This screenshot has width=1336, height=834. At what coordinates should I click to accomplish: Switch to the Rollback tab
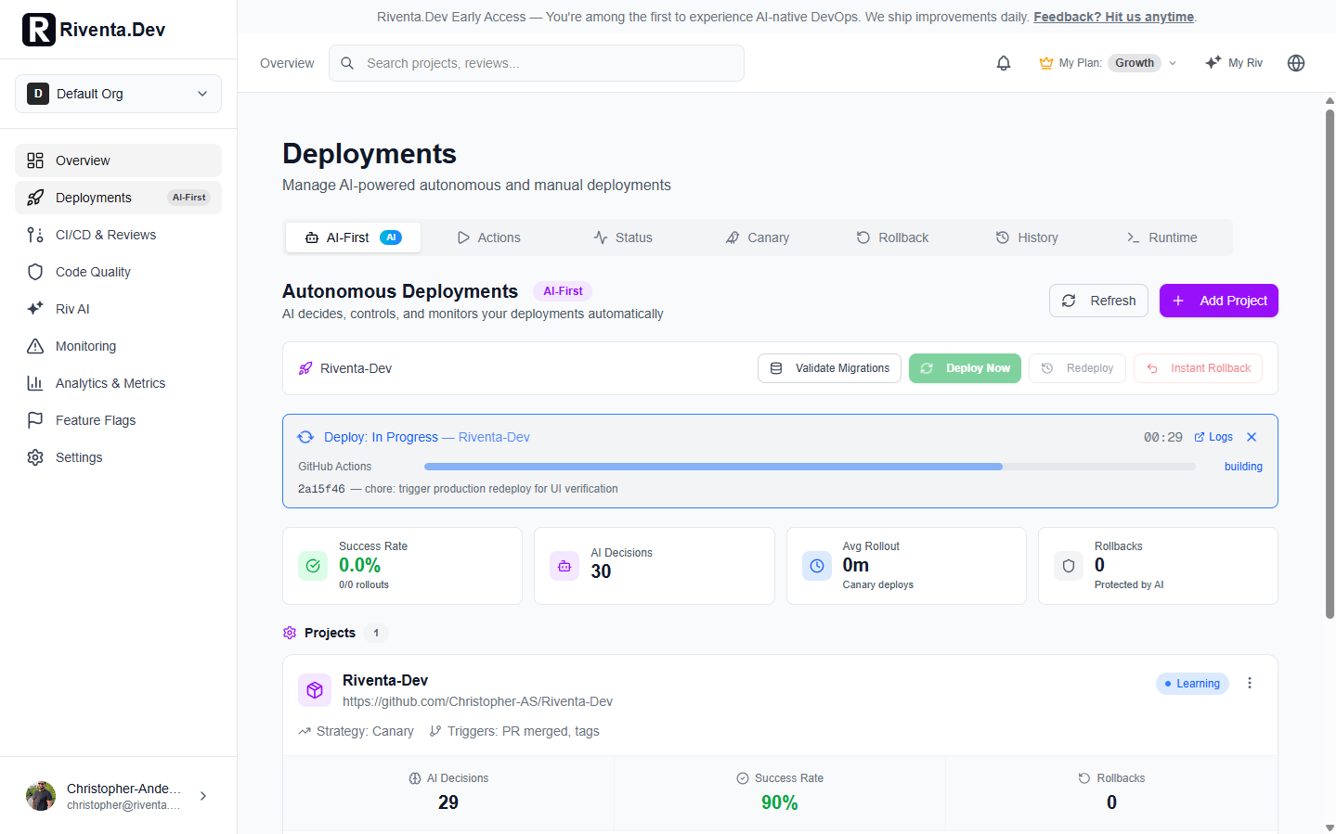pos(892,237)
